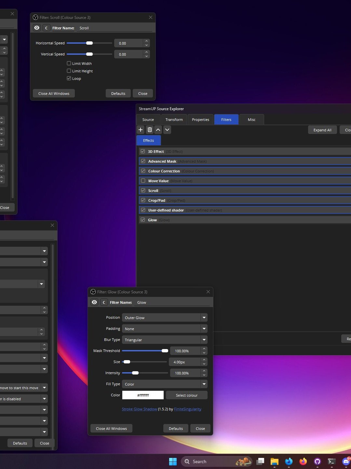The image size is (351, 469).
Task: Uncheck the Loop checkbox
Action: tap(69, 79)
